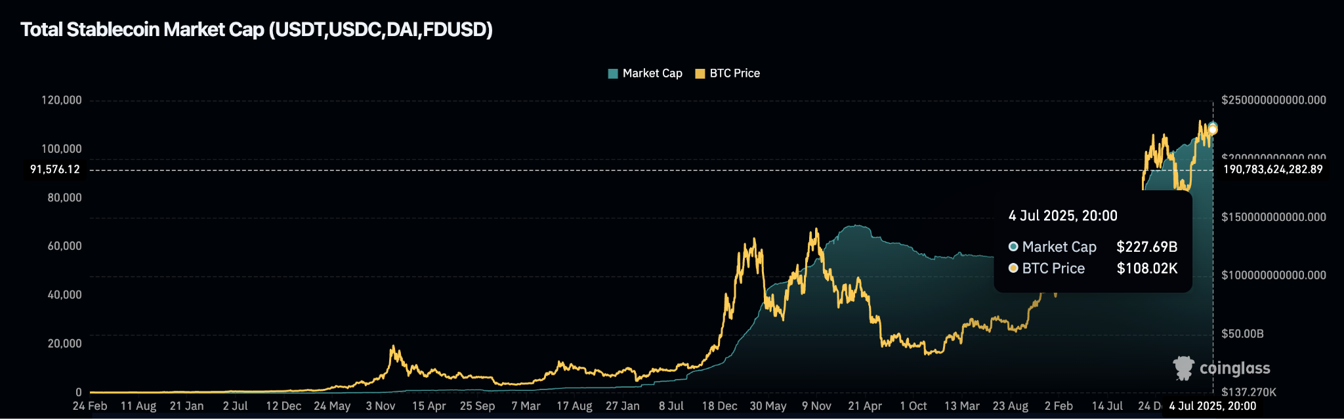Viewport: 1344px width, 419px height.
Task: Click the 27 Jan x-axis label
Action: pos(623,406)
